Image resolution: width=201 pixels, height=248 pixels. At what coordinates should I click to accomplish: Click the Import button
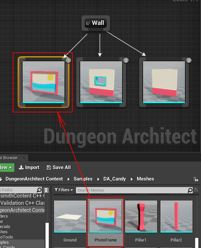click(29, 167)
